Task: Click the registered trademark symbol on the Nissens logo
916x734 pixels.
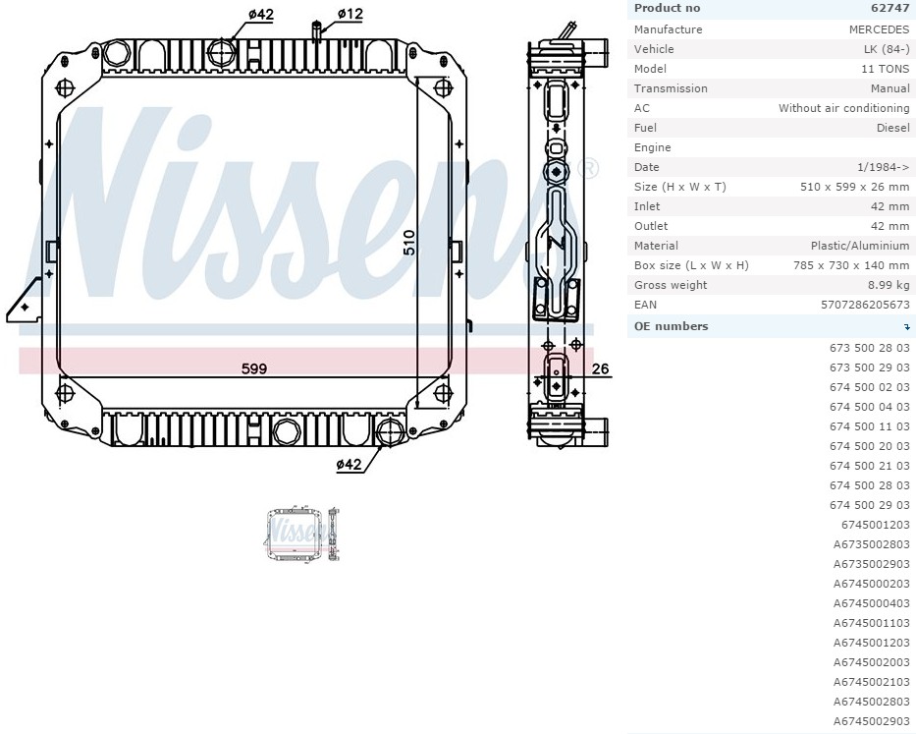Action: click(x=589, y=168)
